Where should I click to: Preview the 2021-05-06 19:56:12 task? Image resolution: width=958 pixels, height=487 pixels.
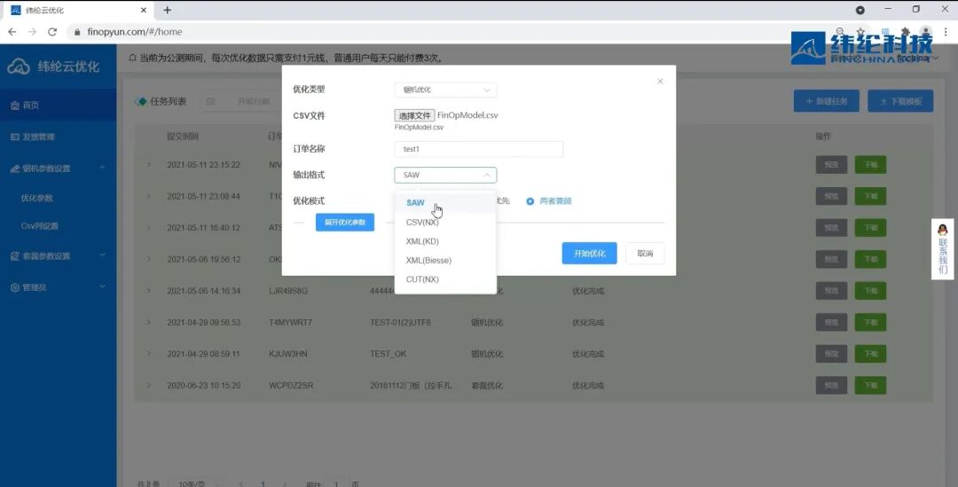click(831, 259)
